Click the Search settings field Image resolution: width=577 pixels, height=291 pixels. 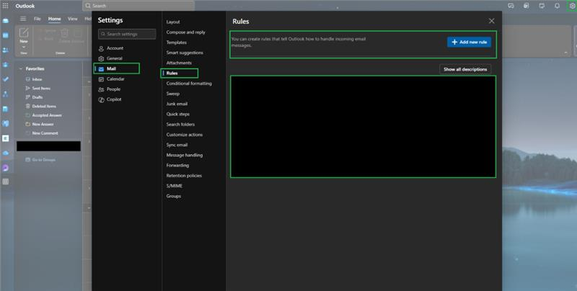click(x=127, y=34)
